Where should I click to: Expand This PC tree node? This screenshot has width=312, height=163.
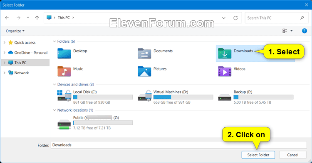tap(5, 63)
